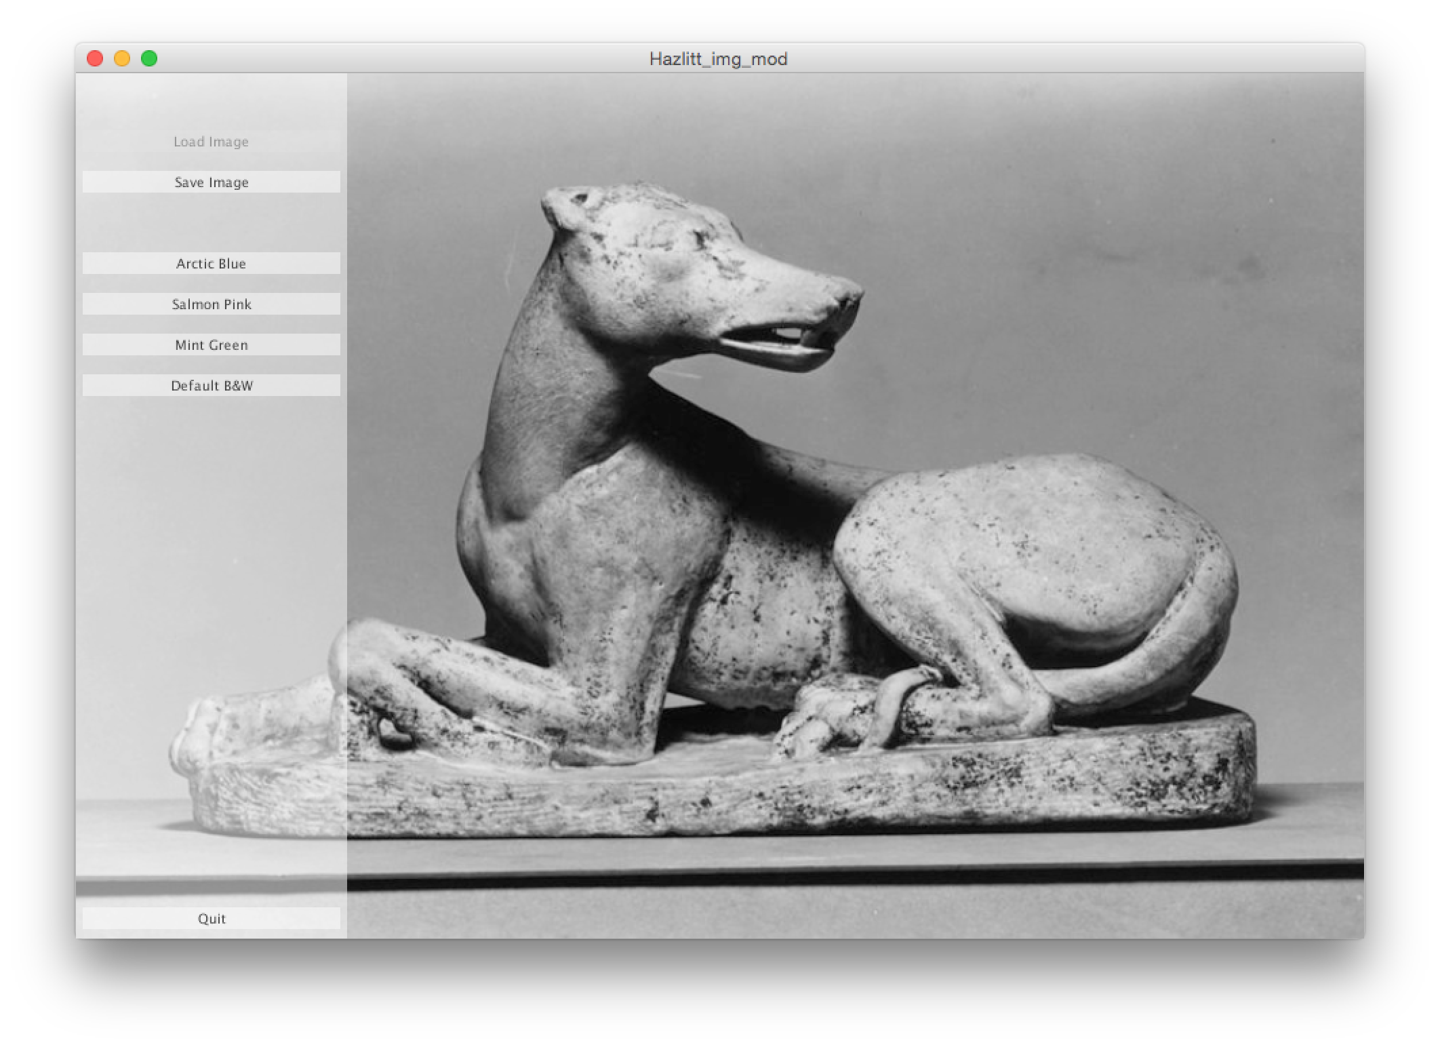This screenshot has width=1440, height=1047.
Task: Apply the Salmon Pink filter
Action: (x=211, y=304)
